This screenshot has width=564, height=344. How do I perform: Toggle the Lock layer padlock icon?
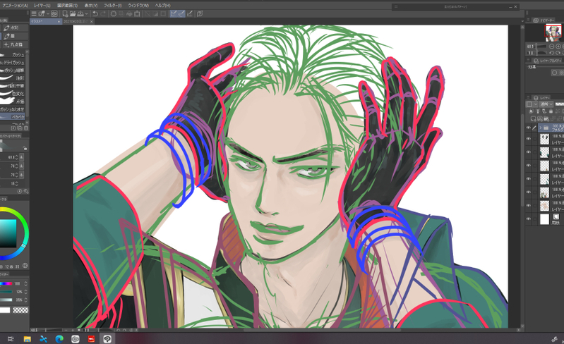click(x=551, y=111)
